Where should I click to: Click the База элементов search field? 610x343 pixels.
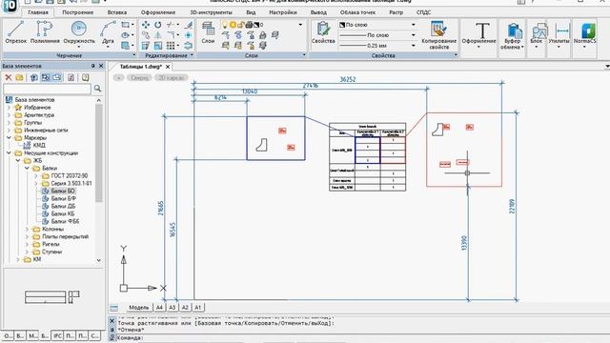(47, 89)
